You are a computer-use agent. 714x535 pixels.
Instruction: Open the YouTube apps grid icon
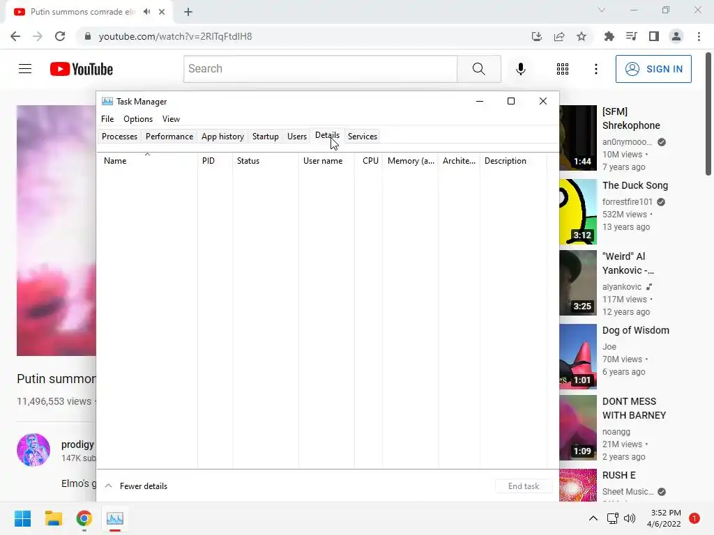[563, 69]
